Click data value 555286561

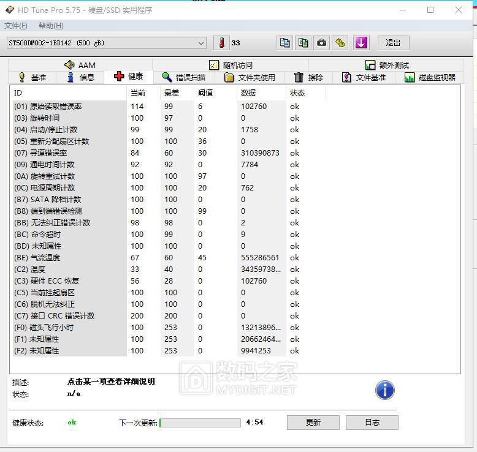point(260,258)
